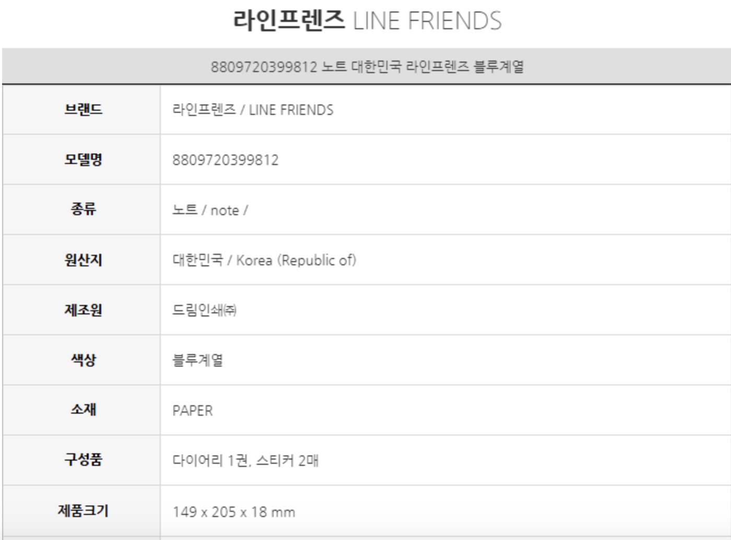Click the 149 x 205 x 18 mm value
This screenshot has height=540, width=731.
click(234, 512)
